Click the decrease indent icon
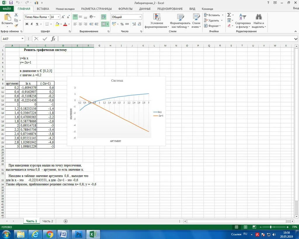Image resolution: width=299 pixels, height=239 pixels. click(91, 24)
